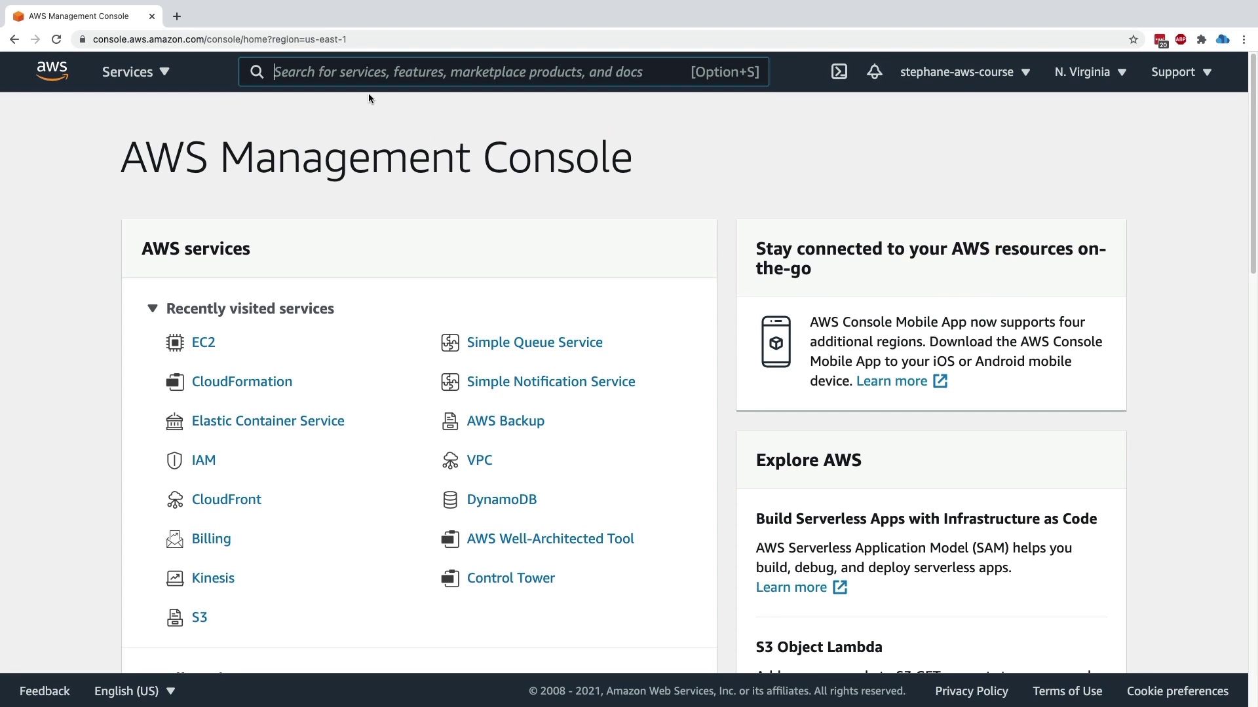Click the EC2 chip icon
Image resolution: width=1258 pixels, height=707 pixels.
click(x=174, y=342)
